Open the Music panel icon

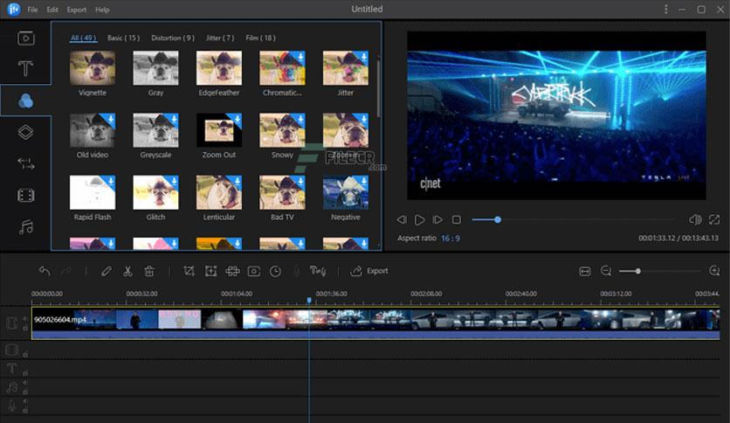pyautogui.click(x=25, y=227)
